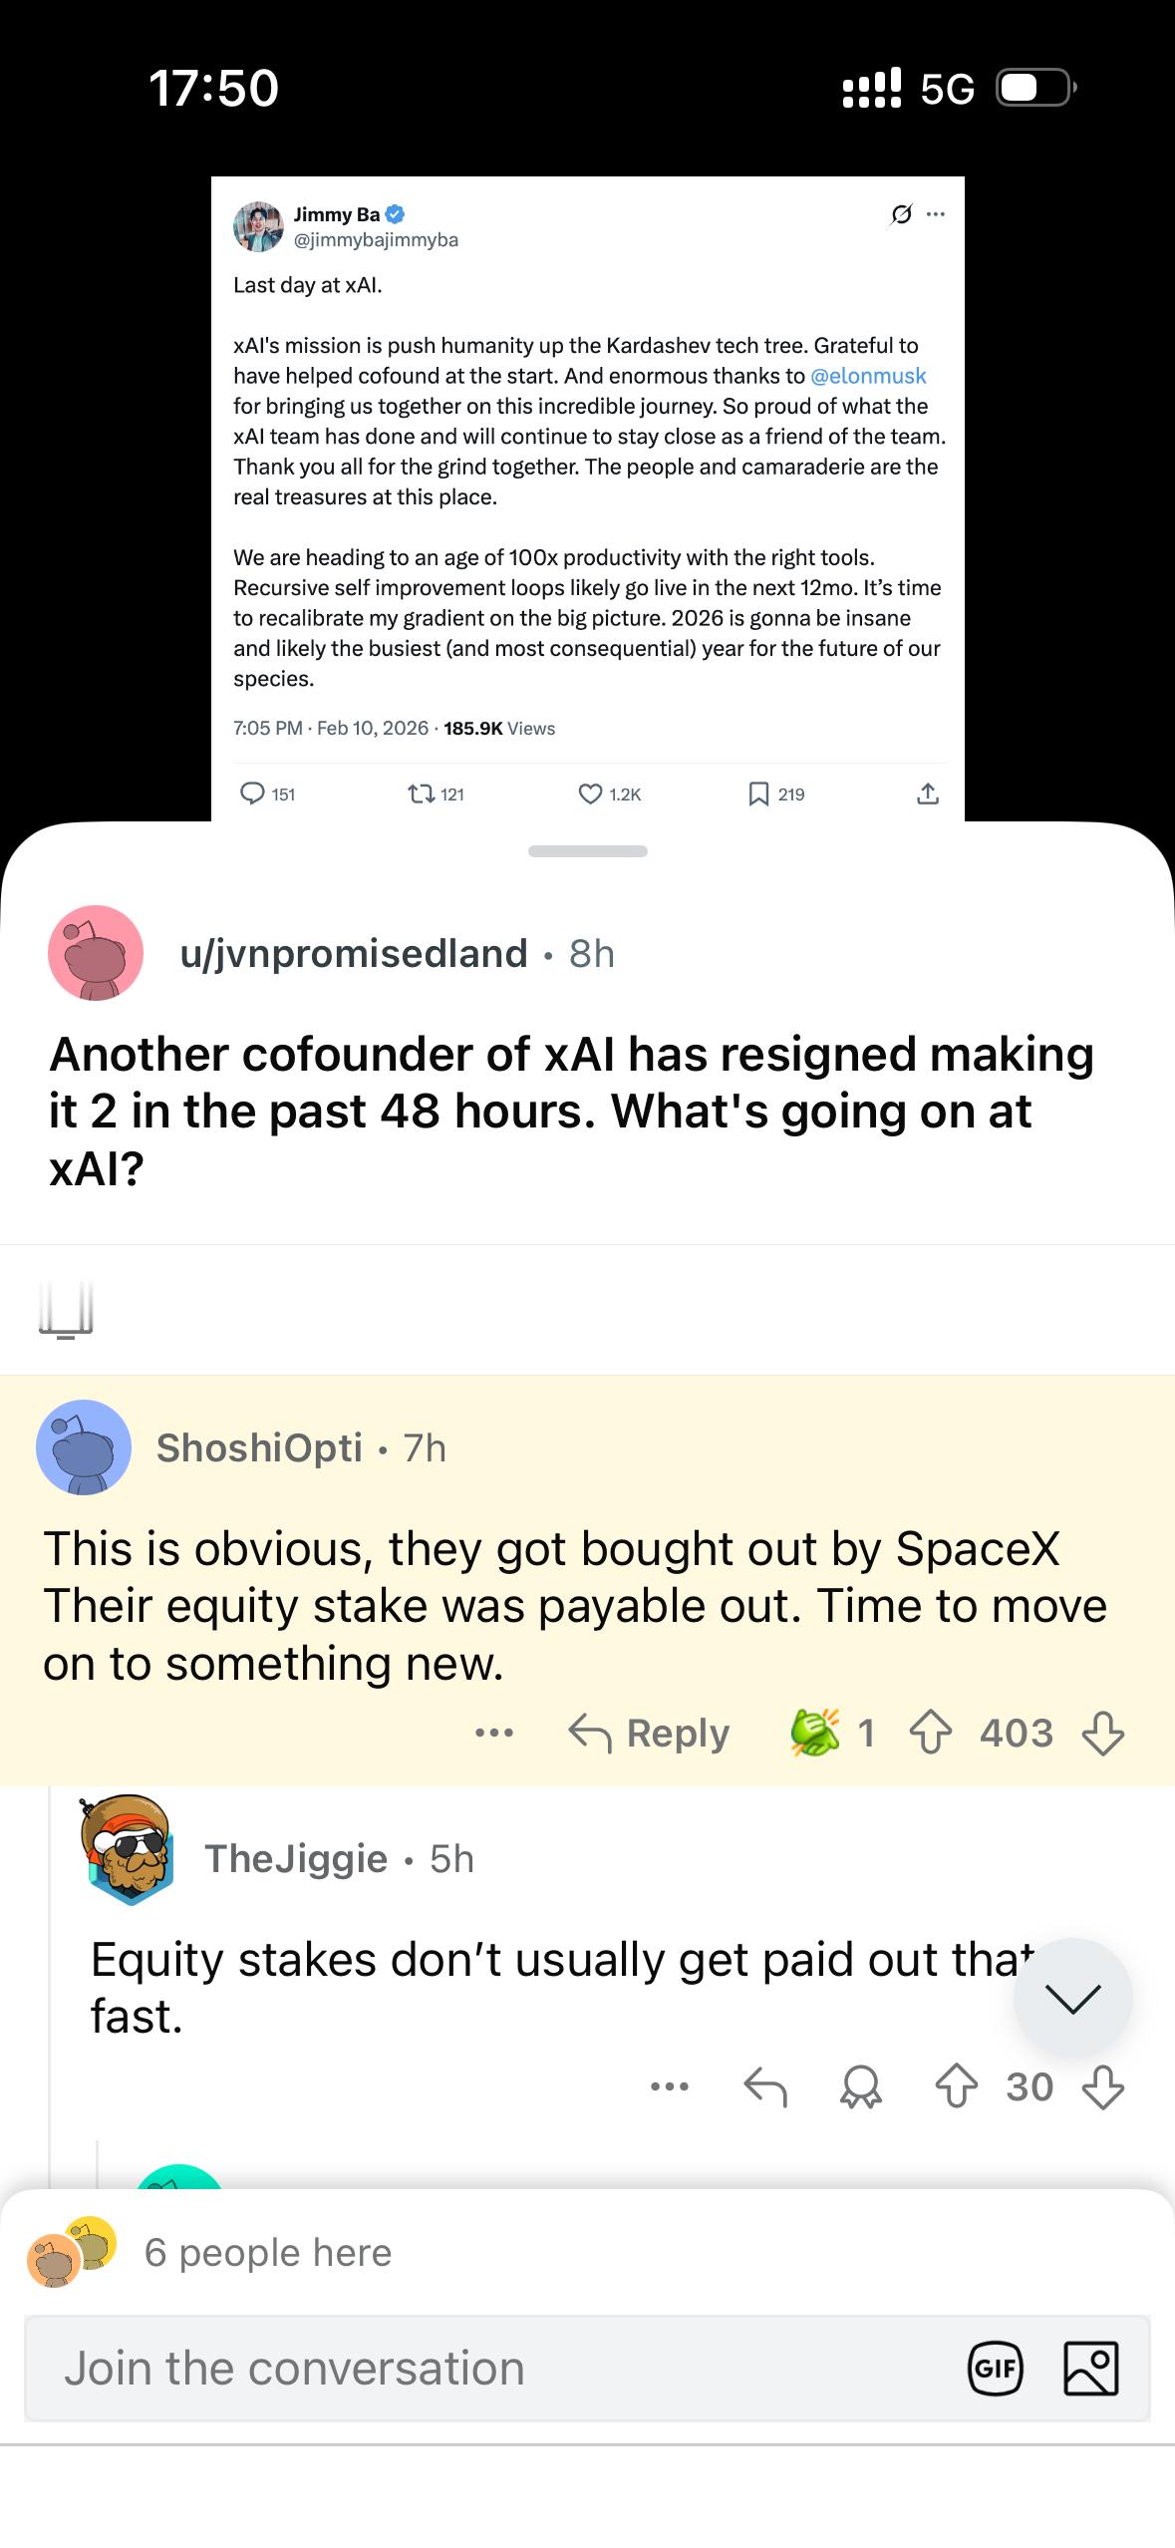Image resolution: width=1175 pixels, height=2548 pixels.
Task: Attach image to comment
Action: [1090, 2368]
